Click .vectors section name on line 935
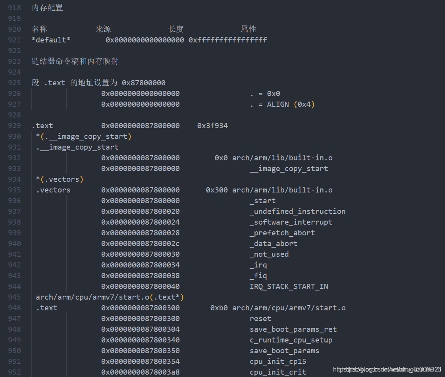This screenshot has width=445, height=377. (x=53, y=190)
